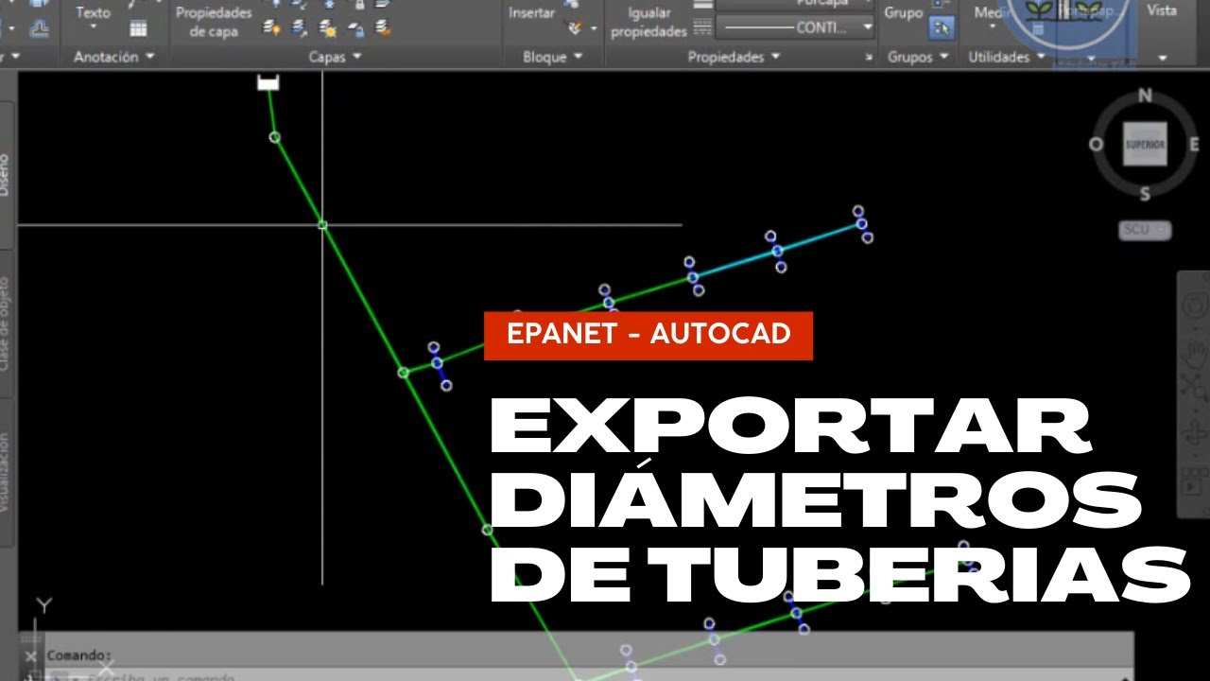Expand the Capas panel
This screenshot has height=681, width=1210.
[335, 57]
